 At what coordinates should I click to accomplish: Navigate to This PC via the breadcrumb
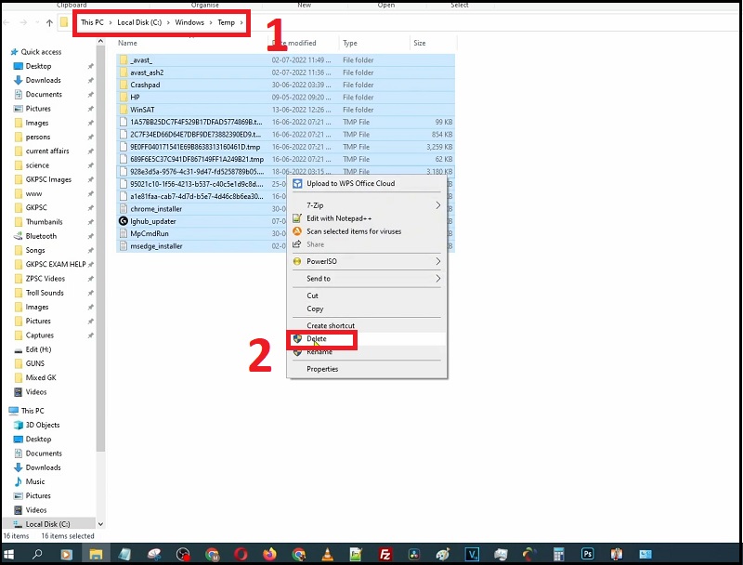pos(93,22)
